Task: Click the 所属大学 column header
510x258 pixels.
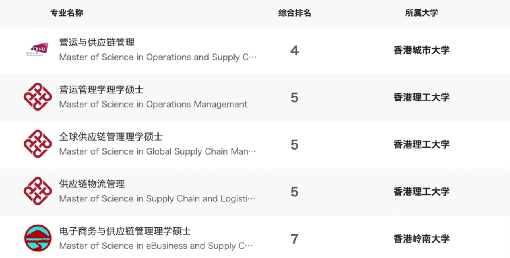Action: (422, 13)
